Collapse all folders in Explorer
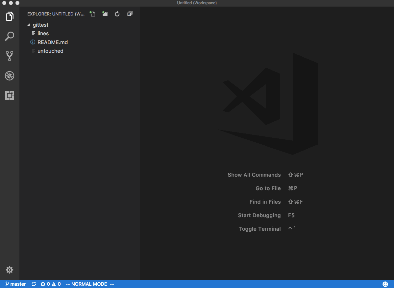This screenshot has width=394, height=288. 130,14
